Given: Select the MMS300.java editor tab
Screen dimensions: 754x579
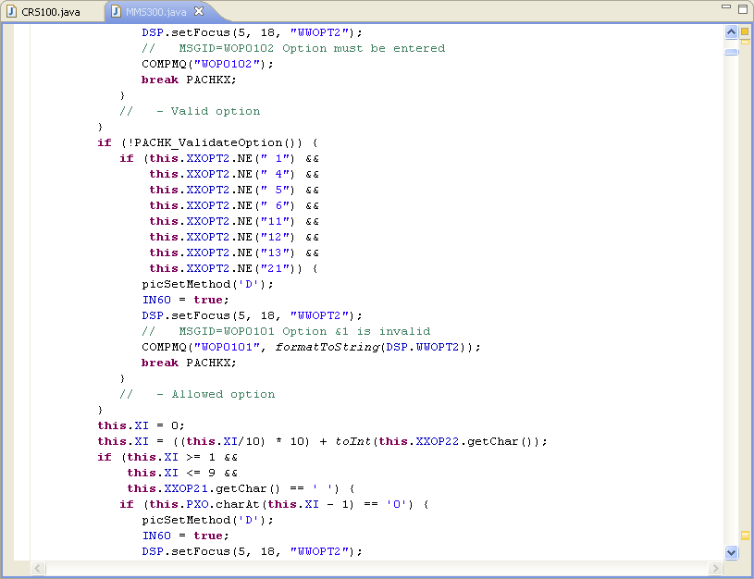Looking at the screenshot, I should point(155,12).
